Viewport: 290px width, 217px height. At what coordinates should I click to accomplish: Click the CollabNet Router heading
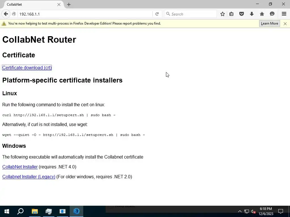[x=39, y=40]
